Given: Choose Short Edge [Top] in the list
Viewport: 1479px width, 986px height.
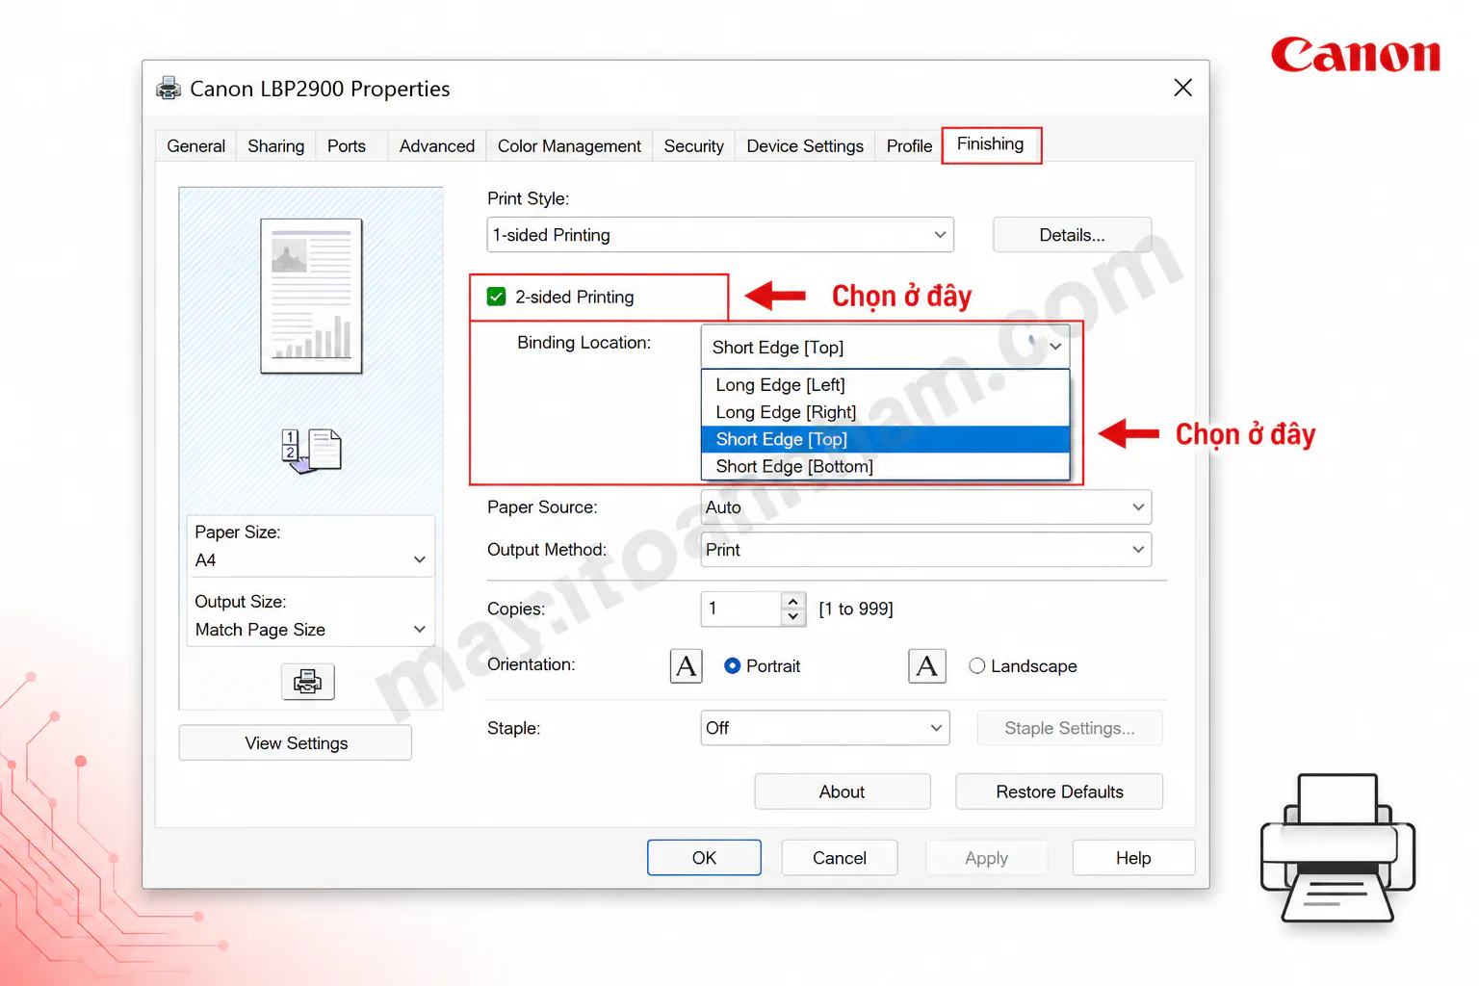Looking at the screenshot, I should point(886,439).
